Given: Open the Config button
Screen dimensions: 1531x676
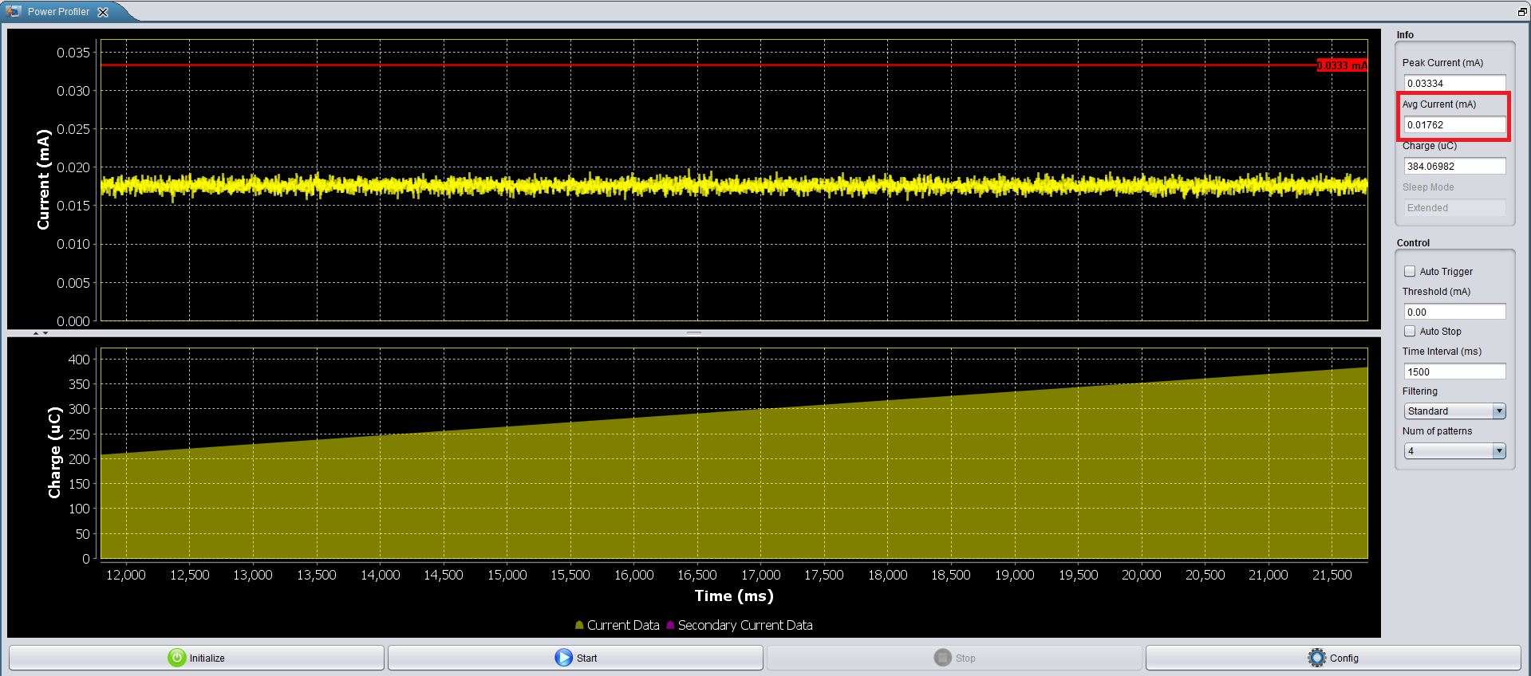Looking at the screenshot, I should (x=1333, y=658).
